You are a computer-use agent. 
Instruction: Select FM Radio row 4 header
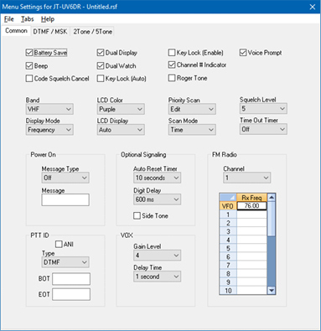(x=228, y=240)
